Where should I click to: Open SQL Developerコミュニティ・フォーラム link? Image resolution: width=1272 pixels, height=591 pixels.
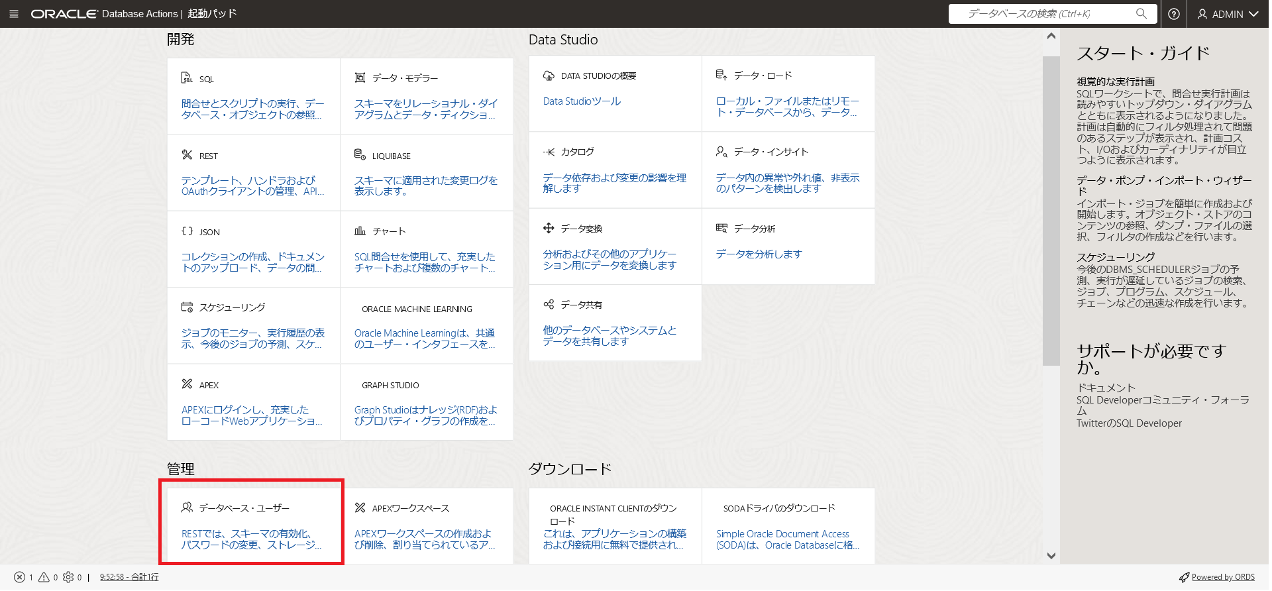click(x=1163, y=405)
